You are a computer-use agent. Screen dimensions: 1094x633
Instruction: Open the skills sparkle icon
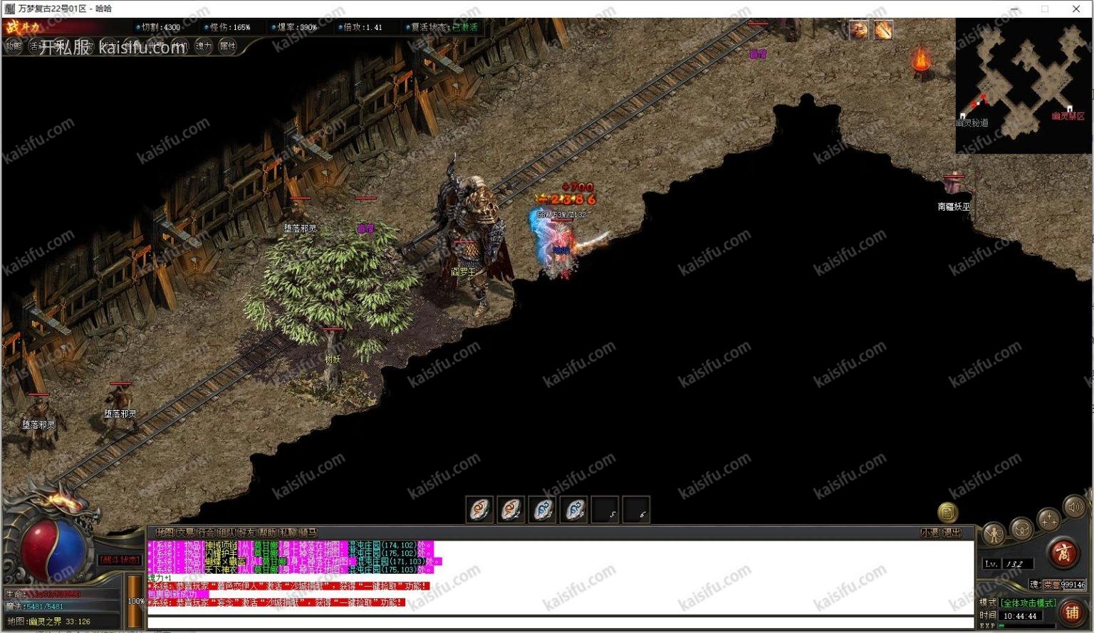point(1048,518)
